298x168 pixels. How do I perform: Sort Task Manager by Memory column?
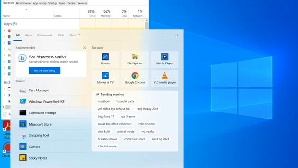point(104,14)
